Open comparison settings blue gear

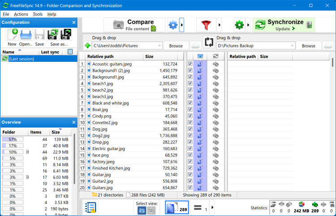(173, 25)
